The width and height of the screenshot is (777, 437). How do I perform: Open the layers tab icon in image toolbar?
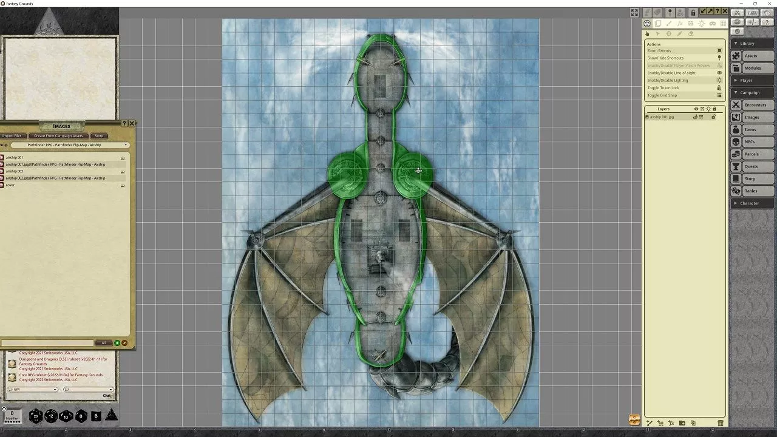[x=658, y=24]
